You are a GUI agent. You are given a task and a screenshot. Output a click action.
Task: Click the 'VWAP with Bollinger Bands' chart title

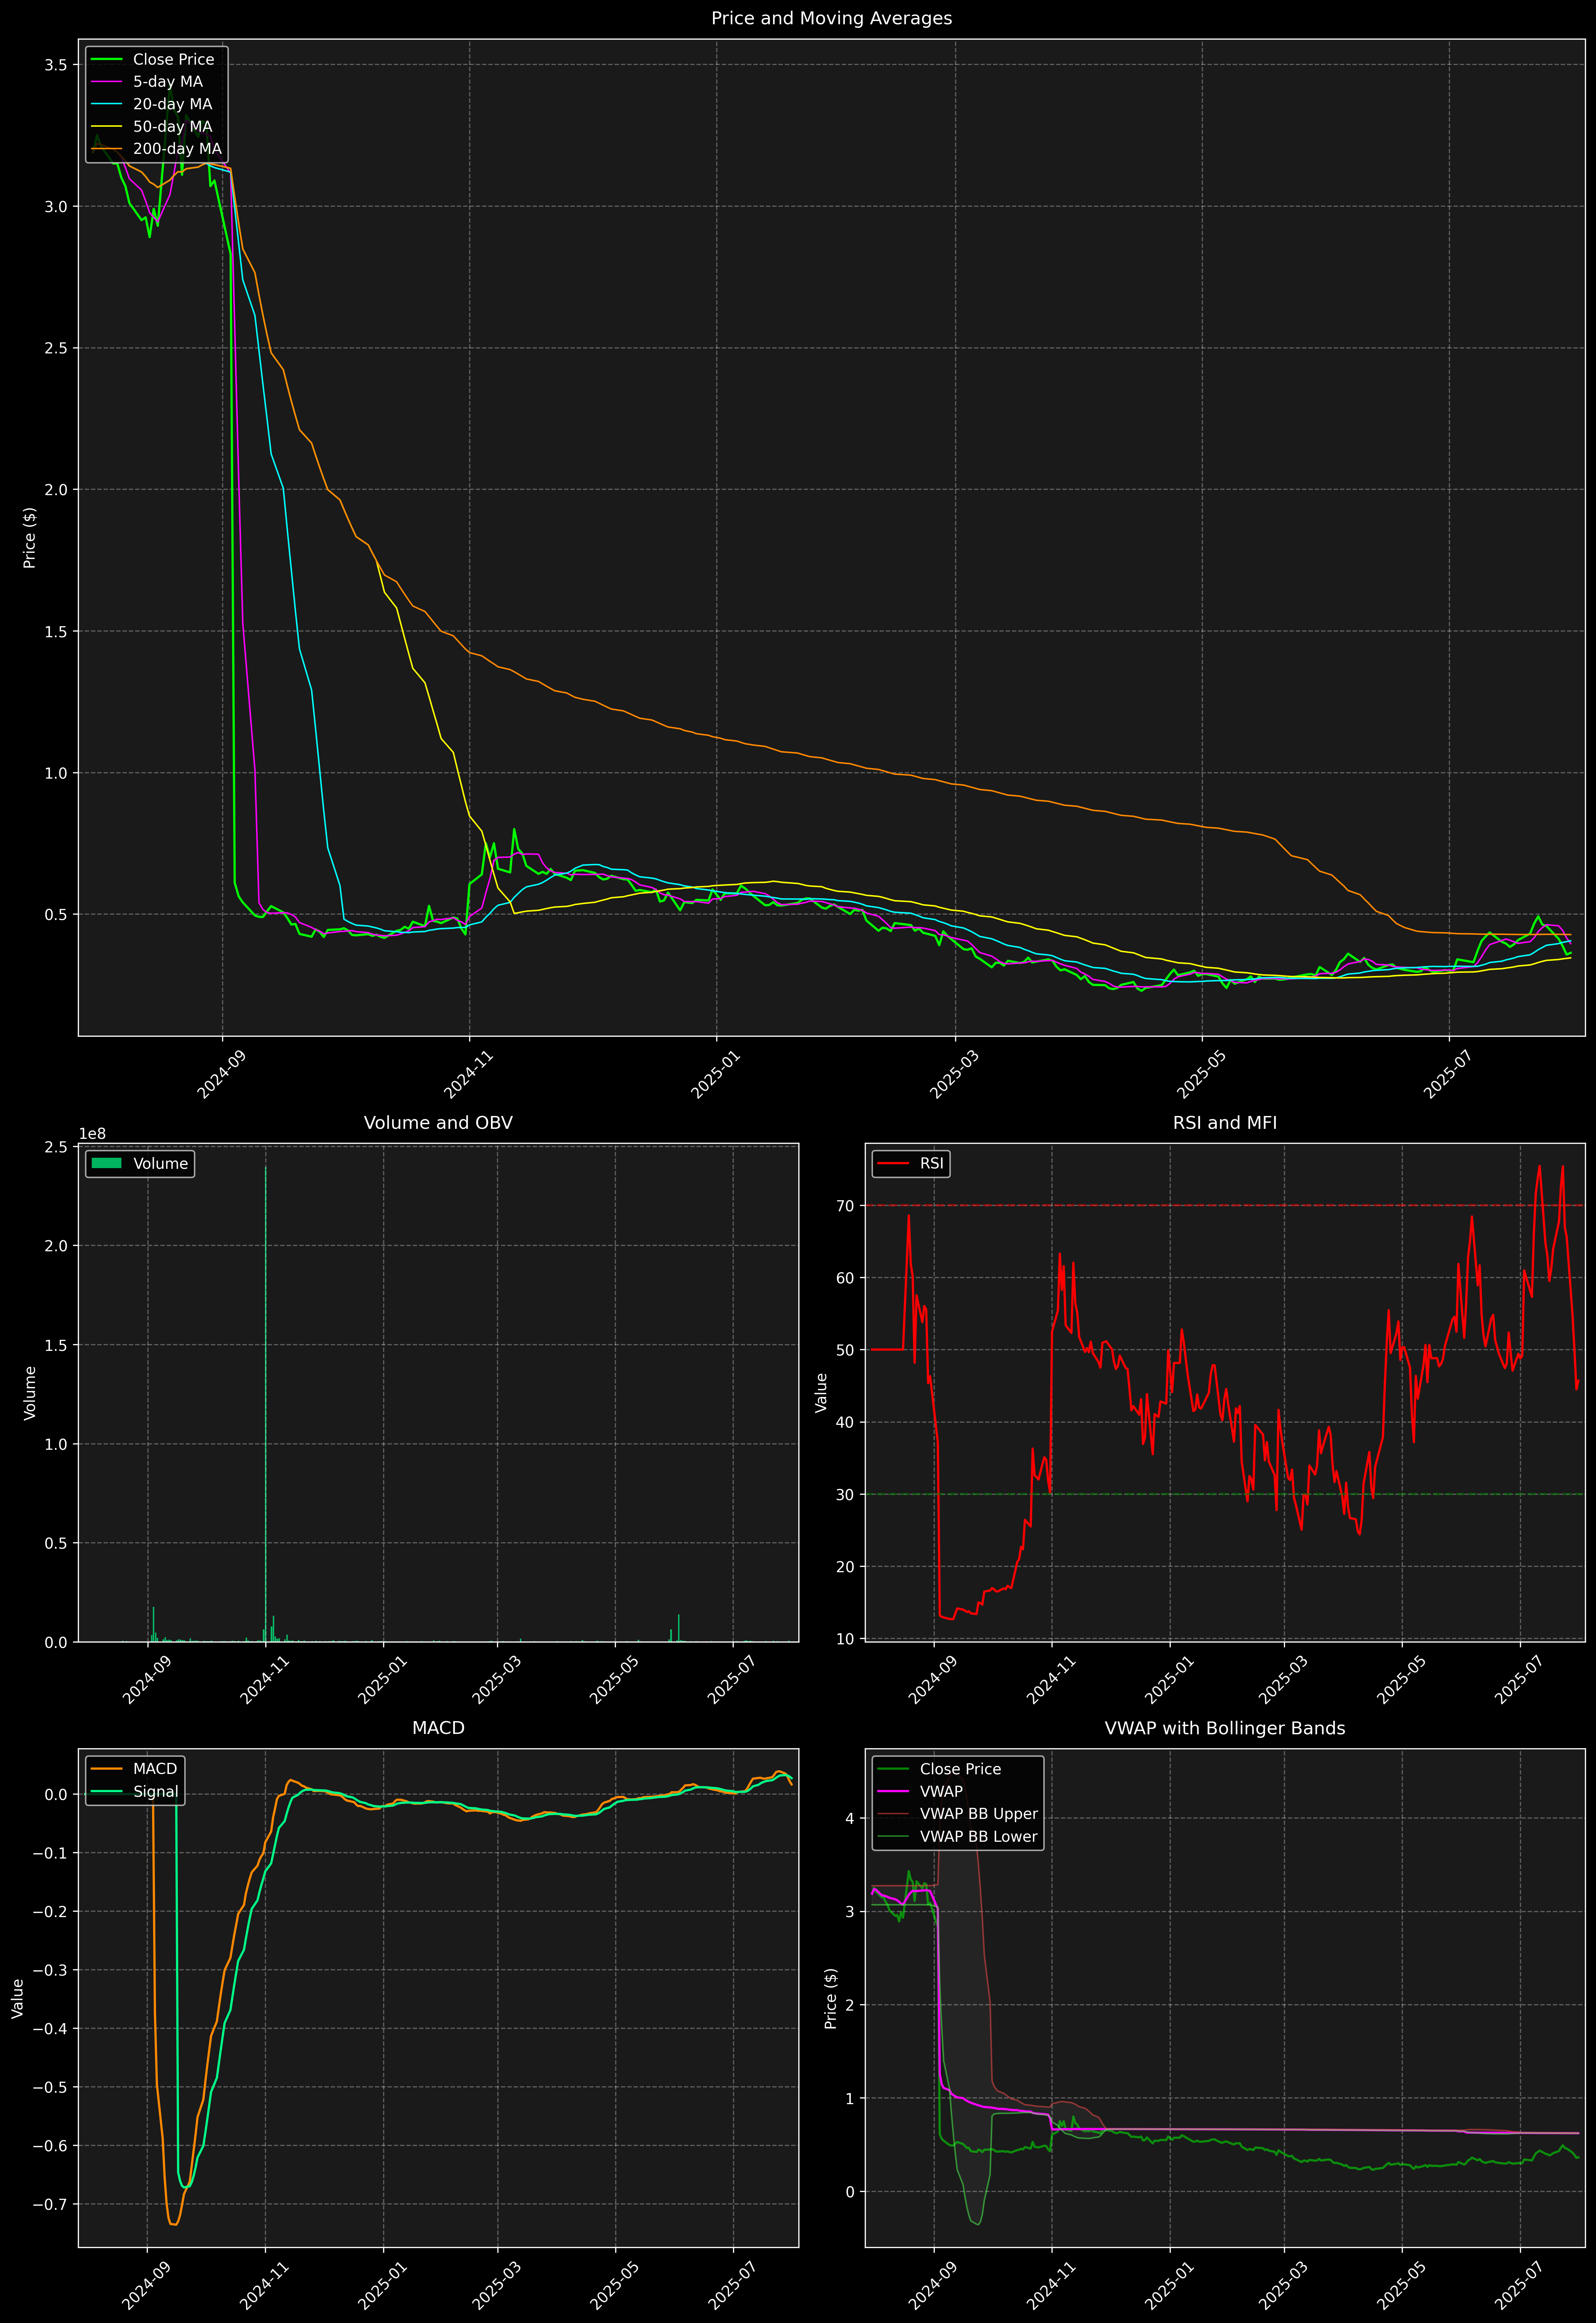1225,1728
